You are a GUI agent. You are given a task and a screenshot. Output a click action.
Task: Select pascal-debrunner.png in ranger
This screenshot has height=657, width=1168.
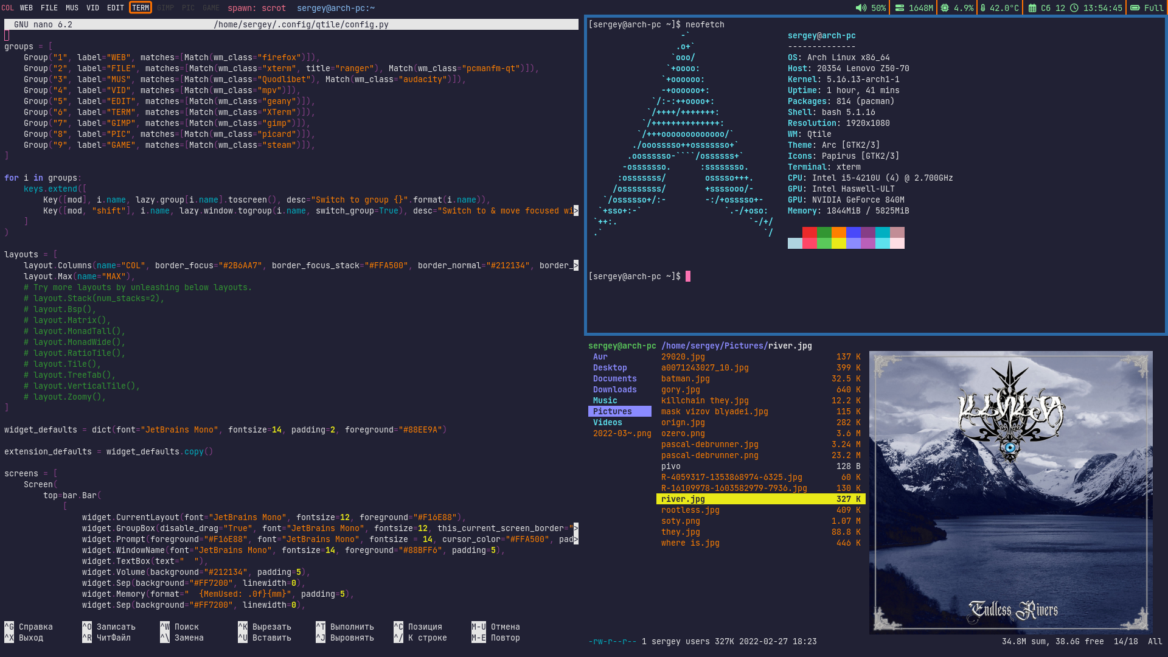(761, 455)
